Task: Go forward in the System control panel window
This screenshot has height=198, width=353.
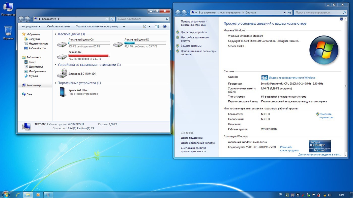Action: tap(184, 13)
